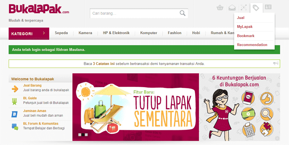The height and width of the screenshot is (145, 289).
Task: Expand the KATEGORI menu
Action: point(29,34)
